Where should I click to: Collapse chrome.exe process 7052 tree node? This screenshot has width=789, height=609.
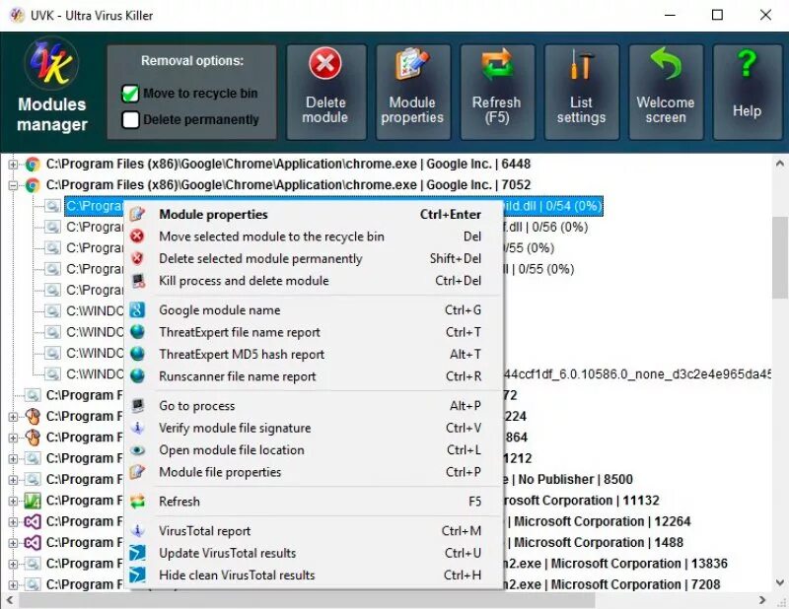pyautogui.click(x=13, y=185)
